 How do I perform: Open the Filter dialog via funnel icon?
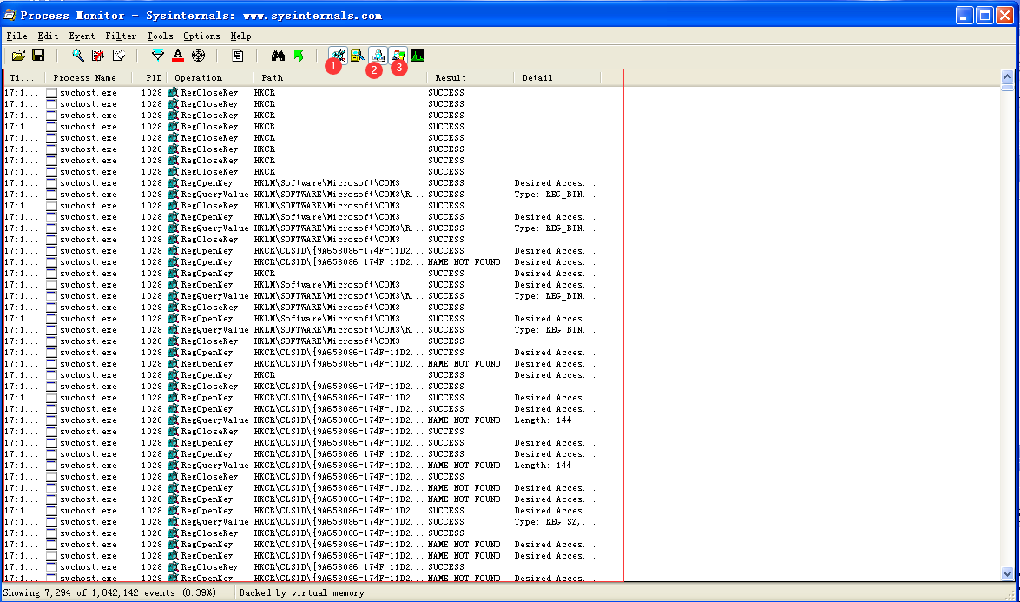(x=158, y=56)
